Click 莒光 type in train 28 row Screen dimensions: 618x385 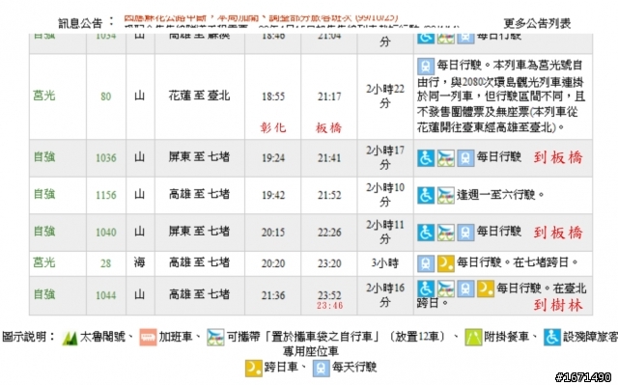coord(44,262)
